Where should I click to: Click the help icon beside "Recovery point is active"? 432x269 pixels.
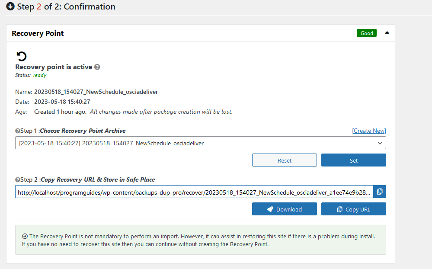(97, 67)
